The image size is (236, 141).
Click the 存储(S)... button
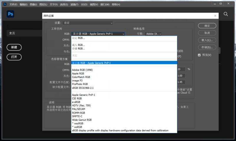[x=207, y=47]
